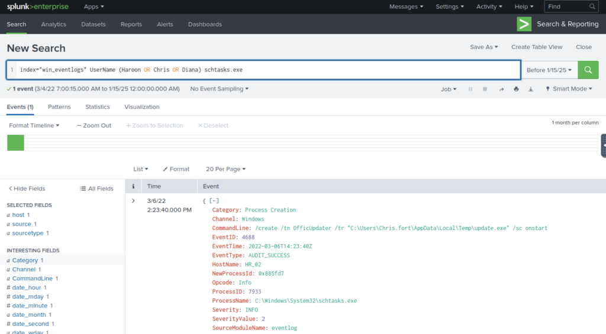Open Settings menu
The width and height of the screenshot is (606, 334).
(450, 7)
